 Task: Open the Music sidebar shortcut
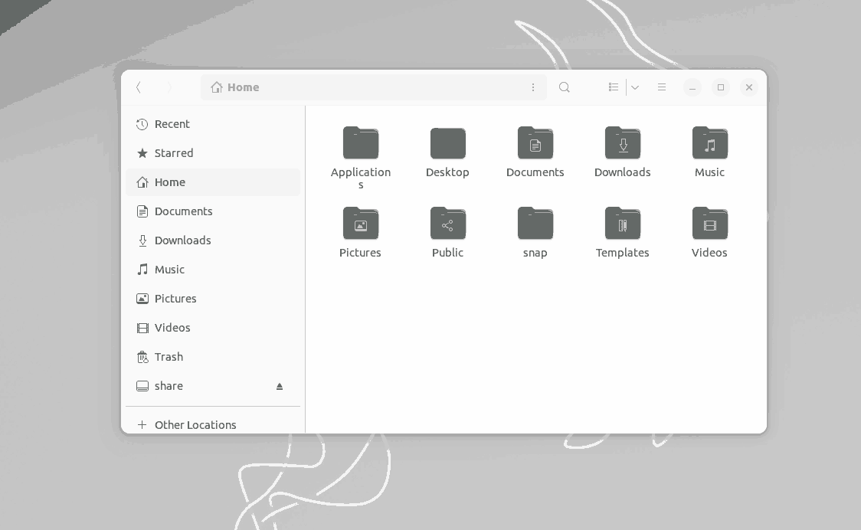pyautogui.click(x=169, y=270)
